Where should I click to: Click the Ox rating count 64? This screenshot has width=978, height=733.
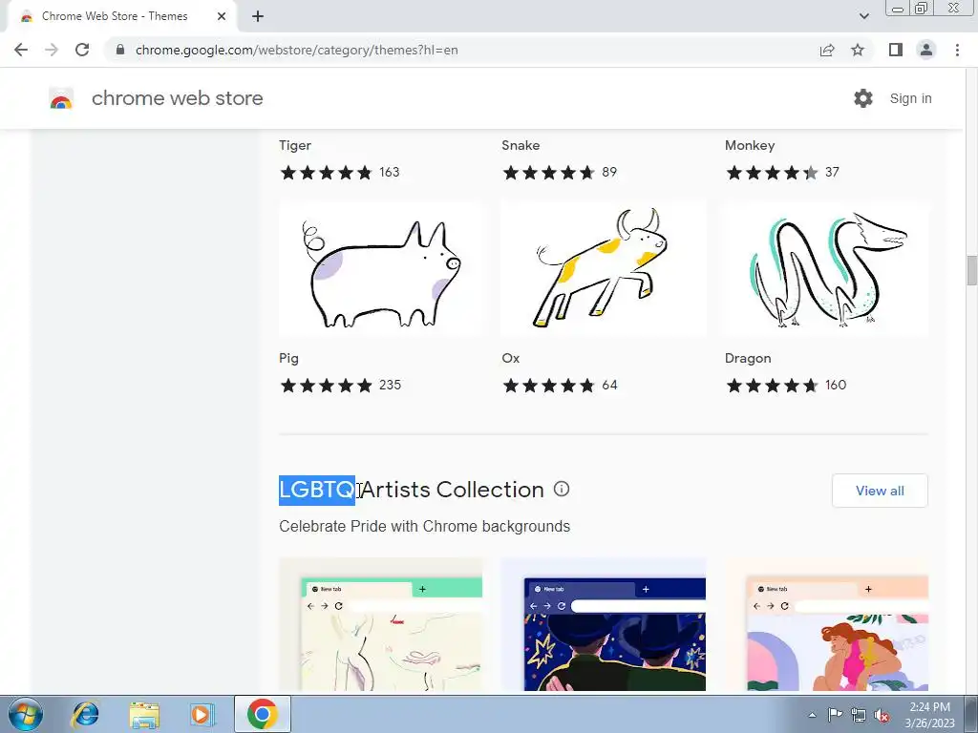point(609,386)
